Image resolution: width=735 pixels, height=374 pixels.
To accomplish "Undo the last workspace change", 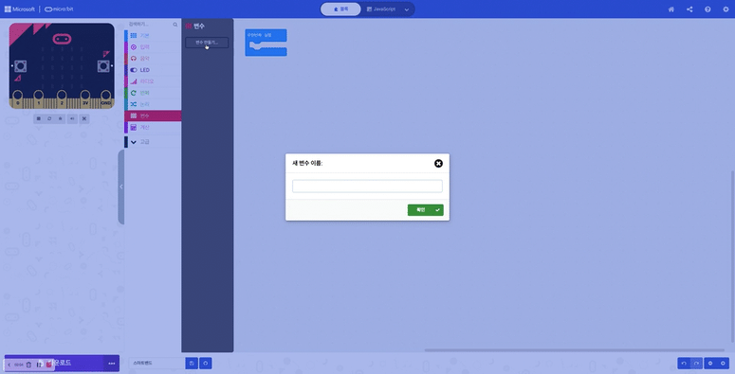I will point(684,364).
